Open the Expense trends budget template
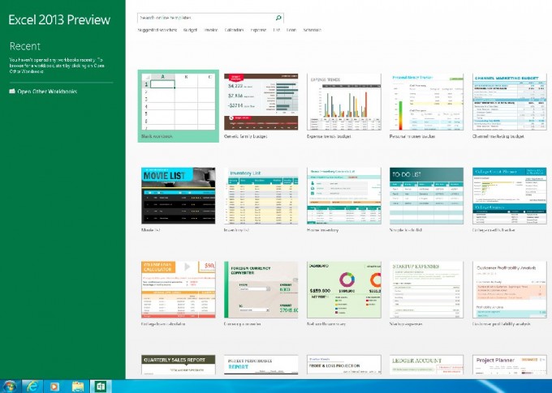Screen dimensions: 552x393 [x=344, y=106]
